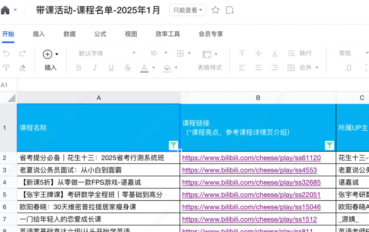This screenshot has height=232, width=369.
Task: Open the 数据 tab
Action: tap(70, 34)
